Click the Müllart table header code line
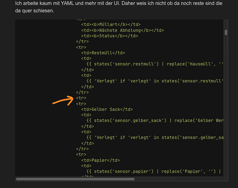The height and width of the screenshot is (188, 238). coord(111,24)
